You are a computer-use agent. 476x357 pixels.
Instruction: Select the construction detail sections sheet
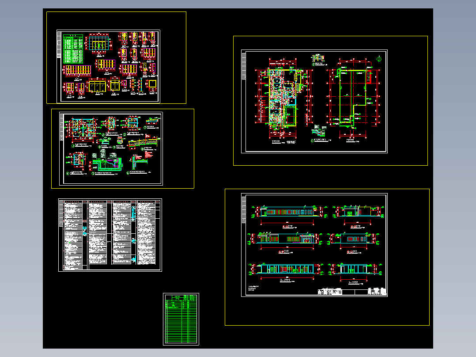click(111, 148)
